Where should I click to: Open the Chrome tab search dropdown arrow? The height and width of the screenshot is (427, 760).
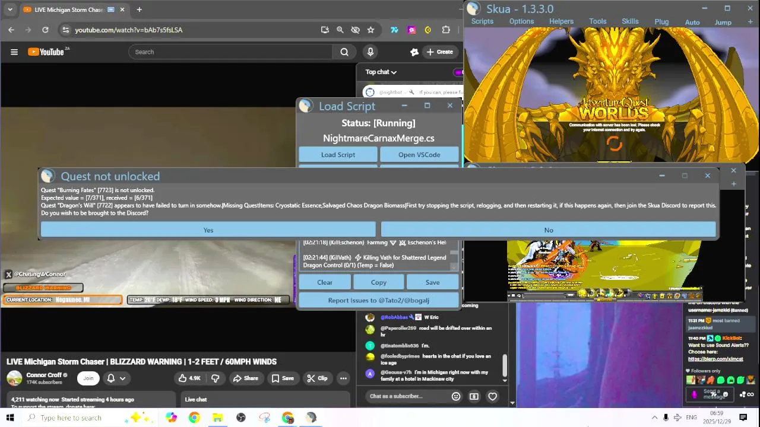[9, 9]
